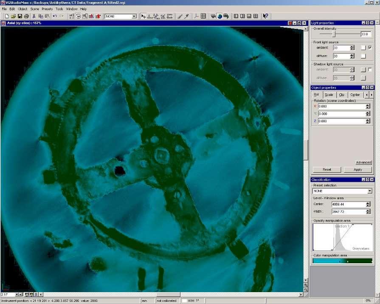Open the Preset selection dropdown in Classification

(369, 191)
